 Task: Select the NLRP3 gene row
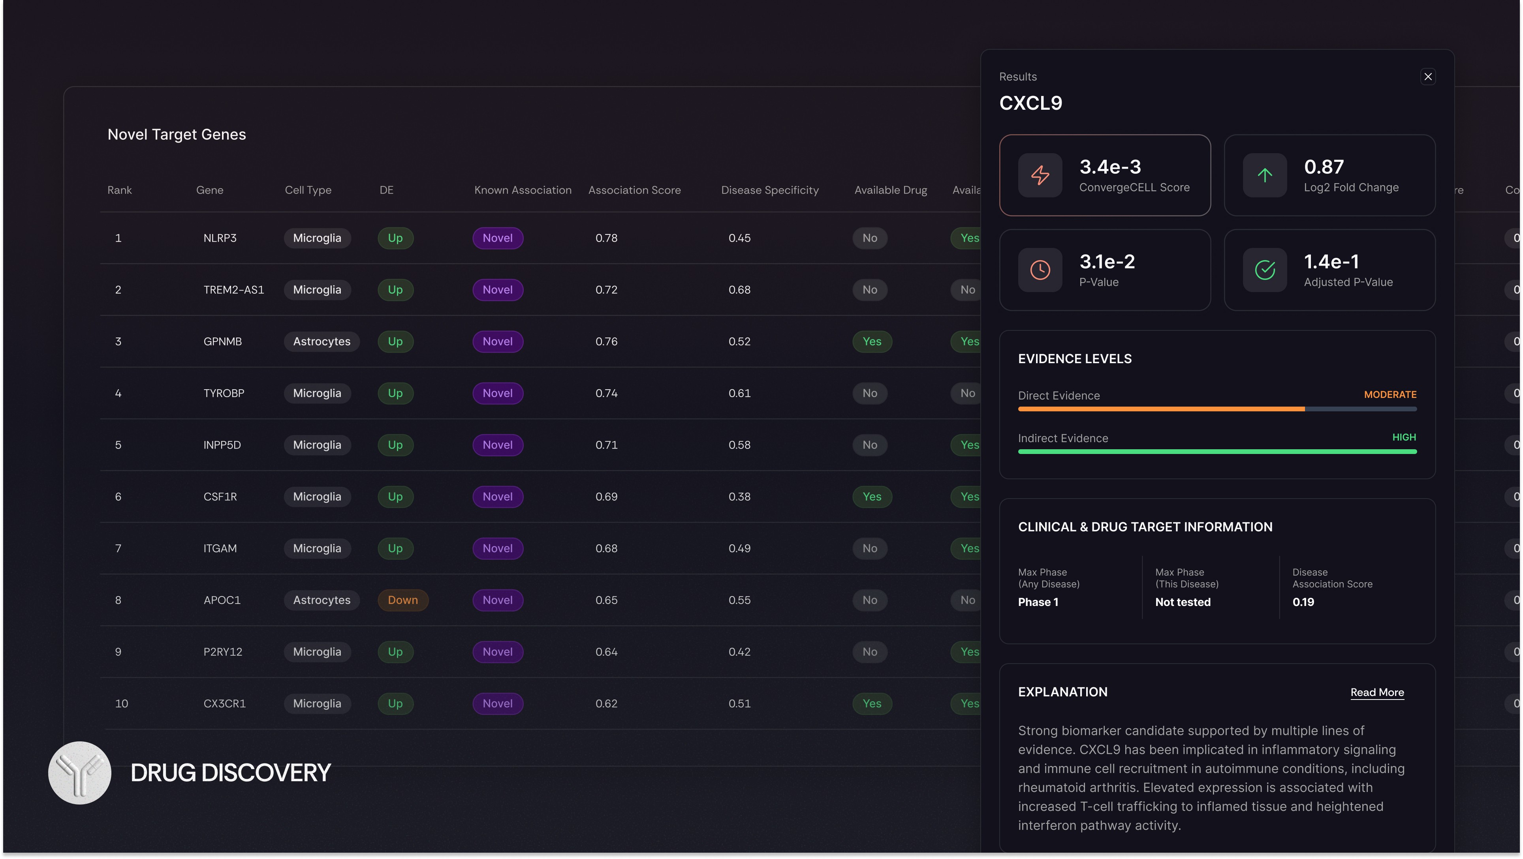[219, 238]
